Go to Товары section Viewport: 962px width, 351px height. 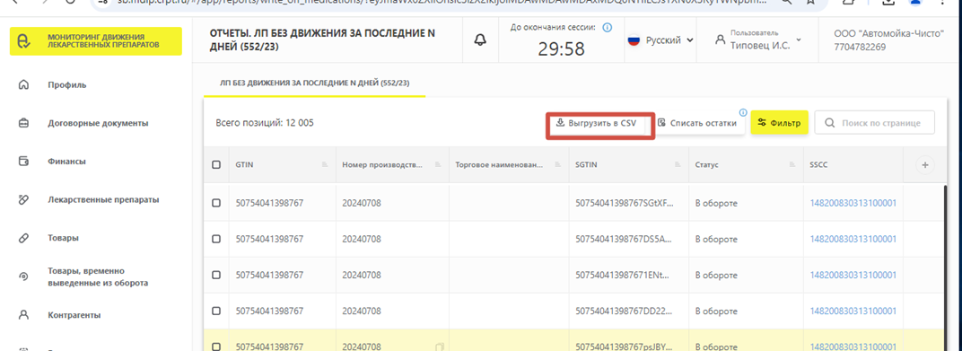(63, 238)
